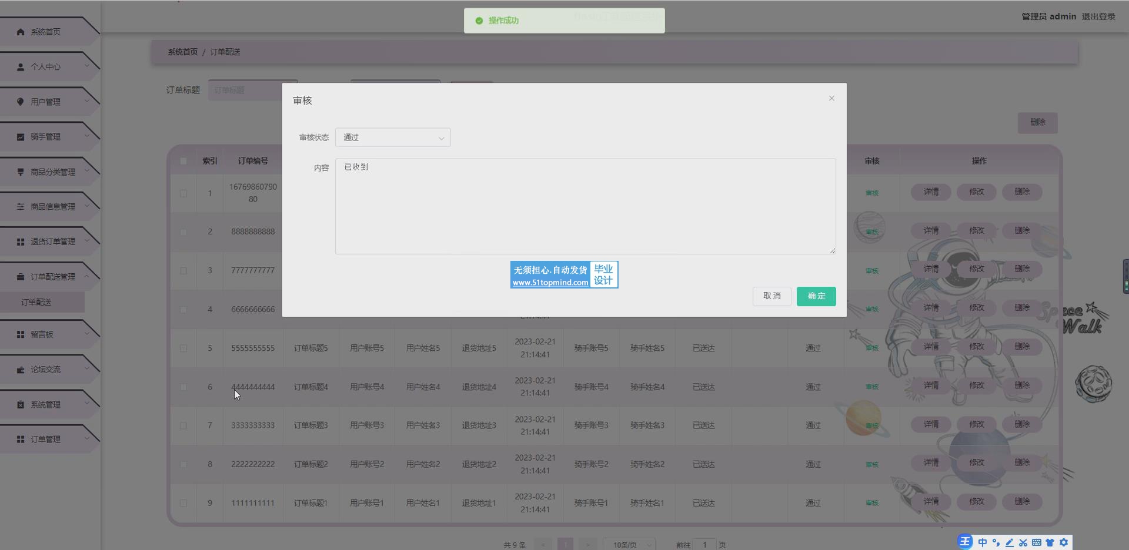The image size is (1129, 550).
Task: Expand the 商品信息管理 chevron
Action: (x=87, y=206)
